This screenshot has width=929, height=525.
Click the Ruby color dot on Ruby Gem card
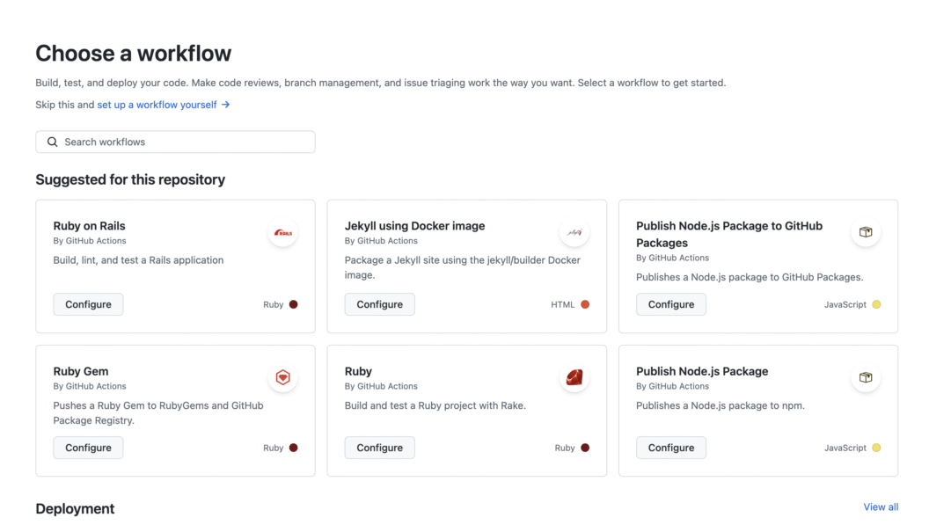pos(293,448)
